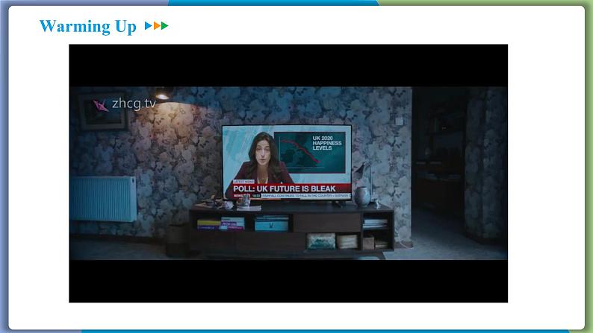Viewport: 593px width, 333px height.
Task: Click the zhcg.tv watermark text
Action: 134,104
